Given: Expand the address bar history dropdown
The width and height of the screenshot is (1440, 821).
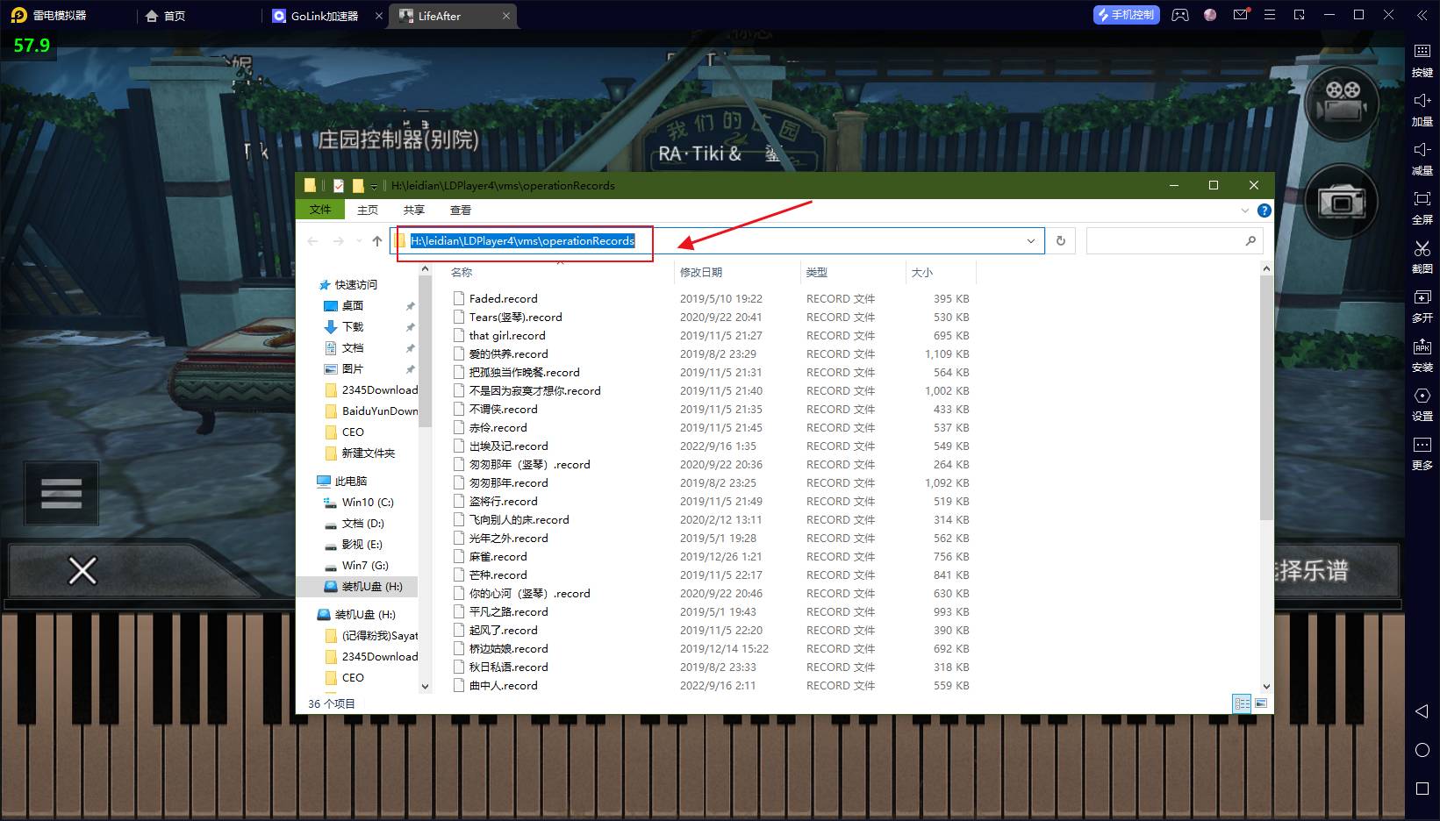Looking at the screenshot, I should point(1031,241).
